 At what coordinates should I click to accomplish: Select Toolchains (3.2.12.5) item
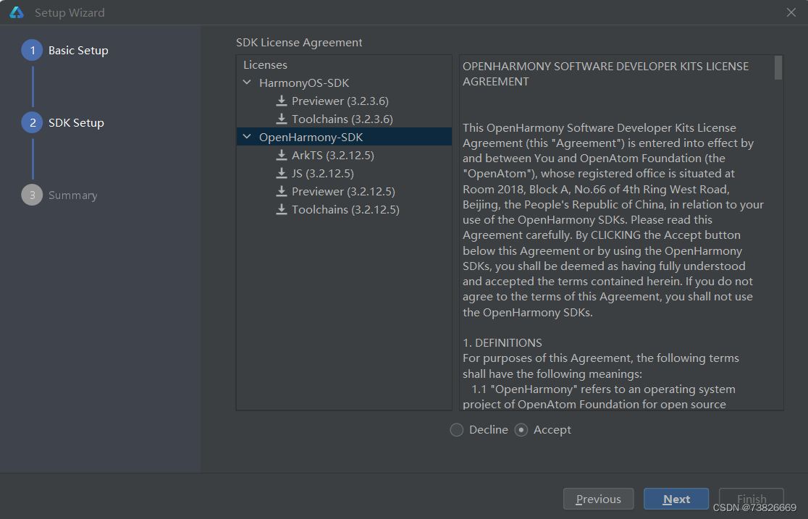tap(345, 209)
